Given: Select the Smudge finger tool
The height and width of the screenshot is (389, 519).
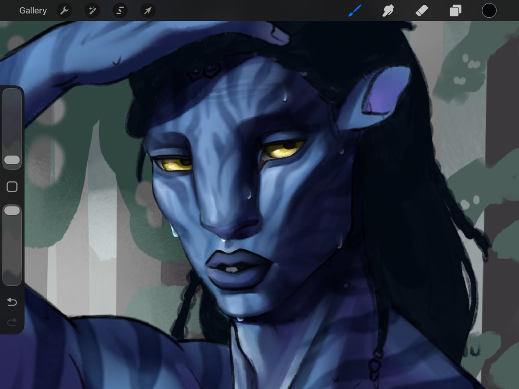Looking at the screenshot, I should pyautogui.click(x=388, y=11).
